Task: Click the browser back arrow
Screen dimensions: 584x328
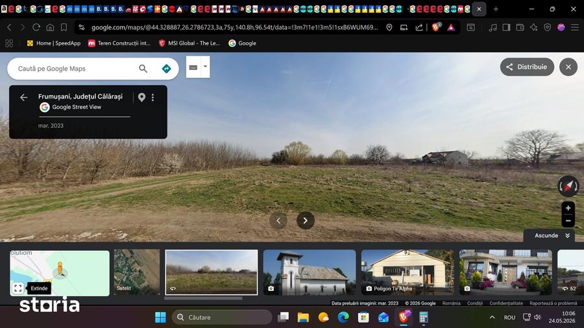Action: pyautogui.click(x=9, y=27)
